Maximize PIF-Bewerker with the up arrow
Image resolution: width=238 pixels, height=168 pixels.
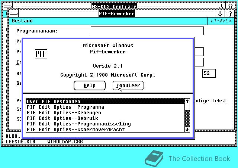[x=230, y=13]
